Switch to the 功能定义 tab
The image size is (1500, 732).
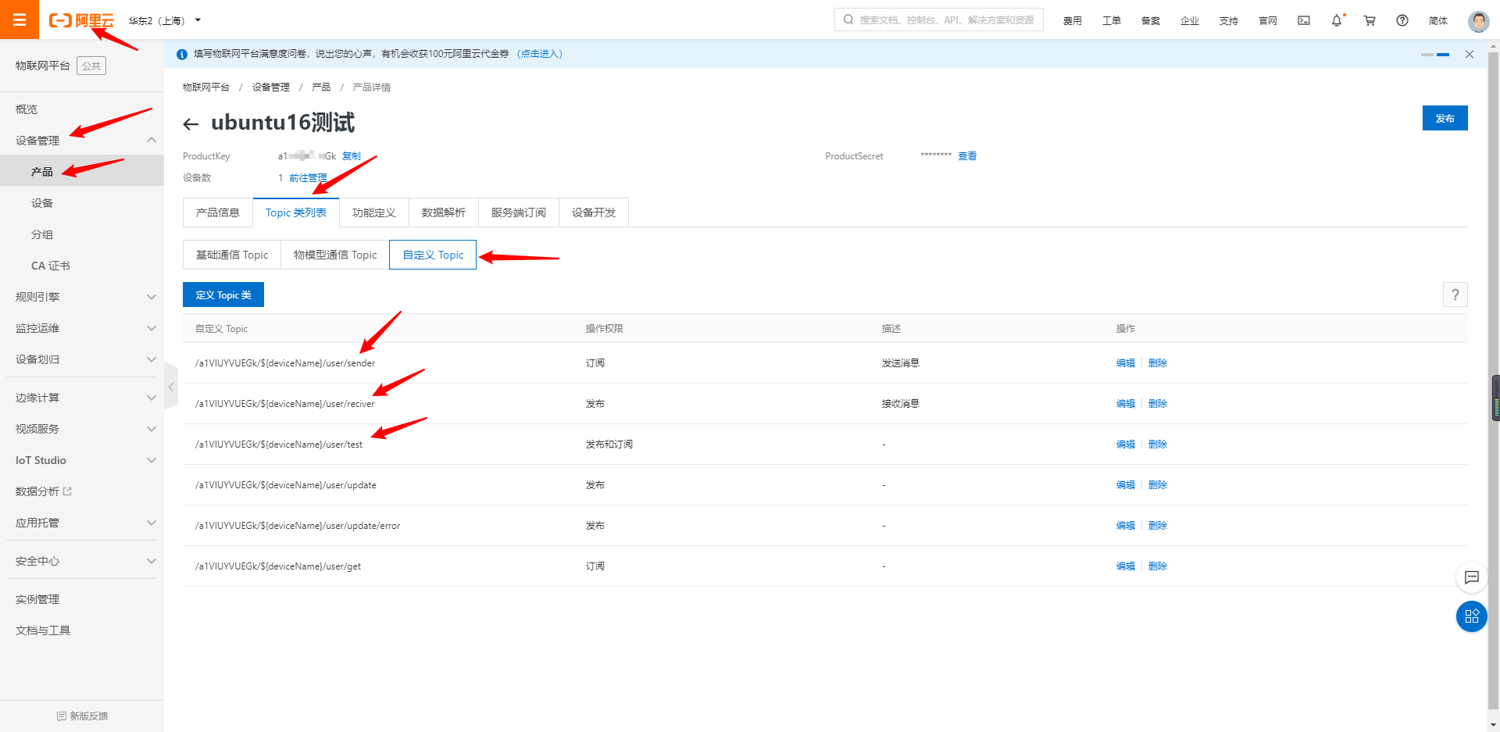[x=374, y=212]
